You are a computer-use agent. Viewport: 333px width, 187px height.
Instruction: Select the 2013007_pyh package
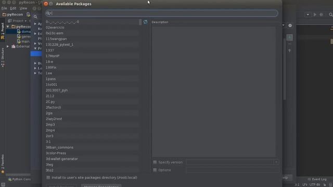[x=92, y=90]
